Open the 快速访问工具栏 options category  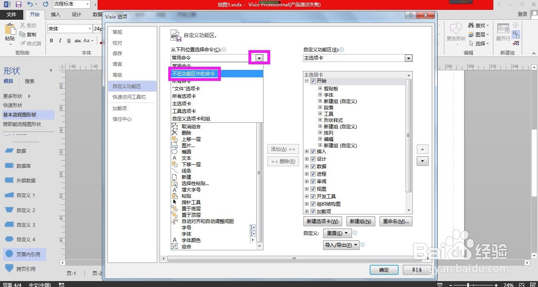(x=132, y=97)
